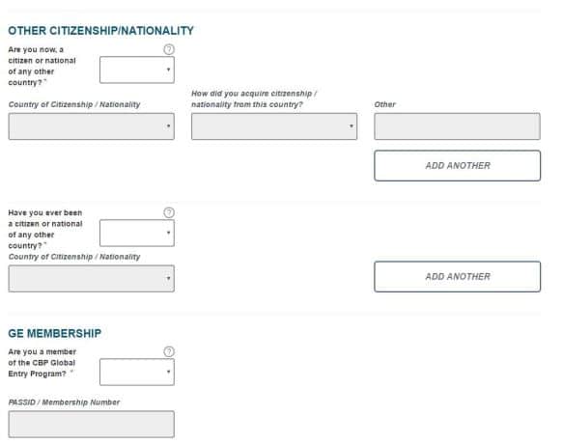Open 'How did you acquire citizenship' dropdown
Viewport: 563px width, 444px height.
point(274,126)
